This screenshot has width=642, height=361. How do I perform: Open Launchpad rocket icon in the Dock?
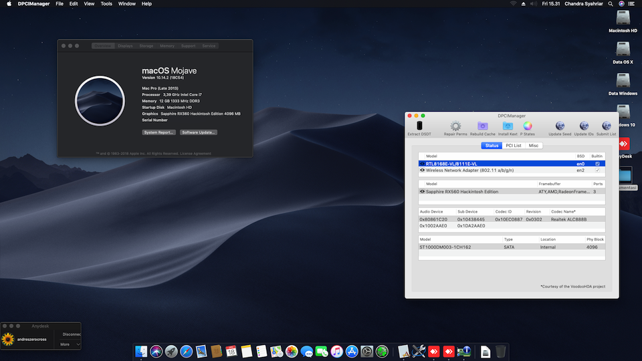(171, 351)
